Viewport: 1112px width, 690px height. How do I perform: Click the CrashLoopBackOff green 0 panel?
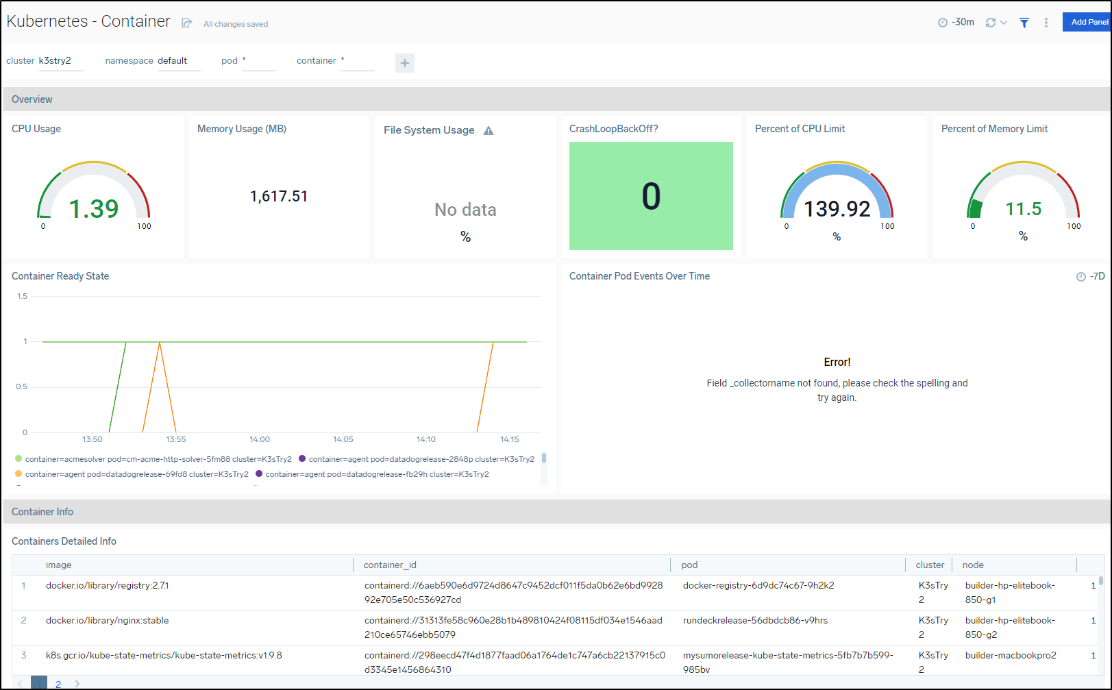click(651, 196)
